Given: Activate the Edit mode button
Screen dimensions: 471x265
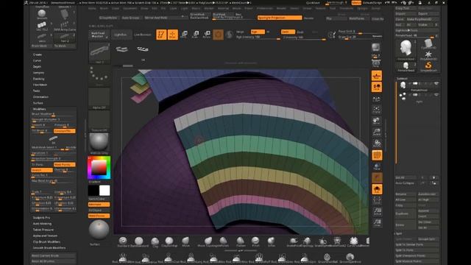Looking at the screenshot, I should point(161,35).
